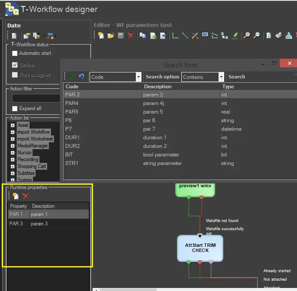Confirm search with green checkmark
The width and height of the screenshot is (297, 291).
click(72, 77)
